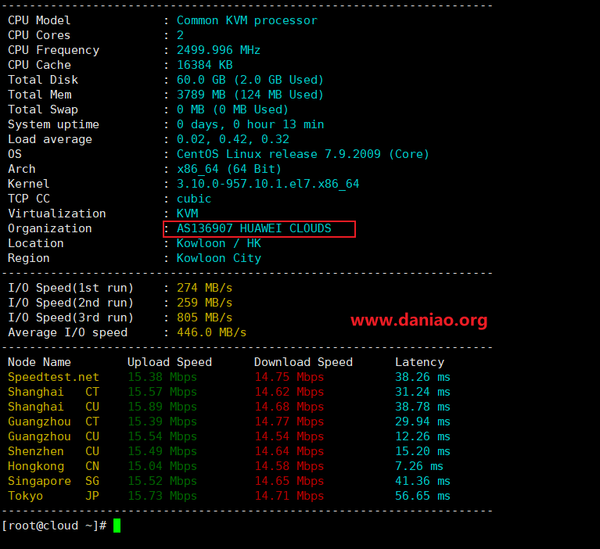This screenshot has width=600, height=549.
Task: Click the Download Speed column header
Action: (x=304, y=362)
